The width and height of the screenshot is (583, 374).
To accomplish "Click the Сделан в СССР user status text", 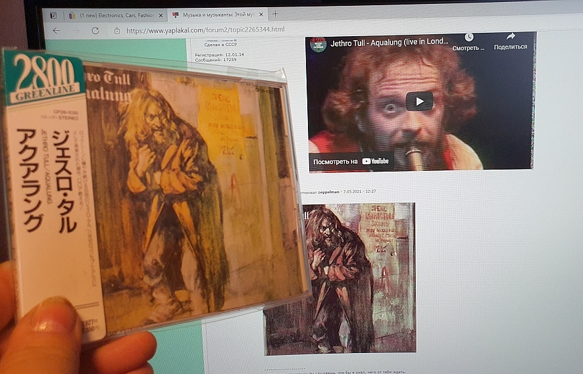I will coord(220,45).
